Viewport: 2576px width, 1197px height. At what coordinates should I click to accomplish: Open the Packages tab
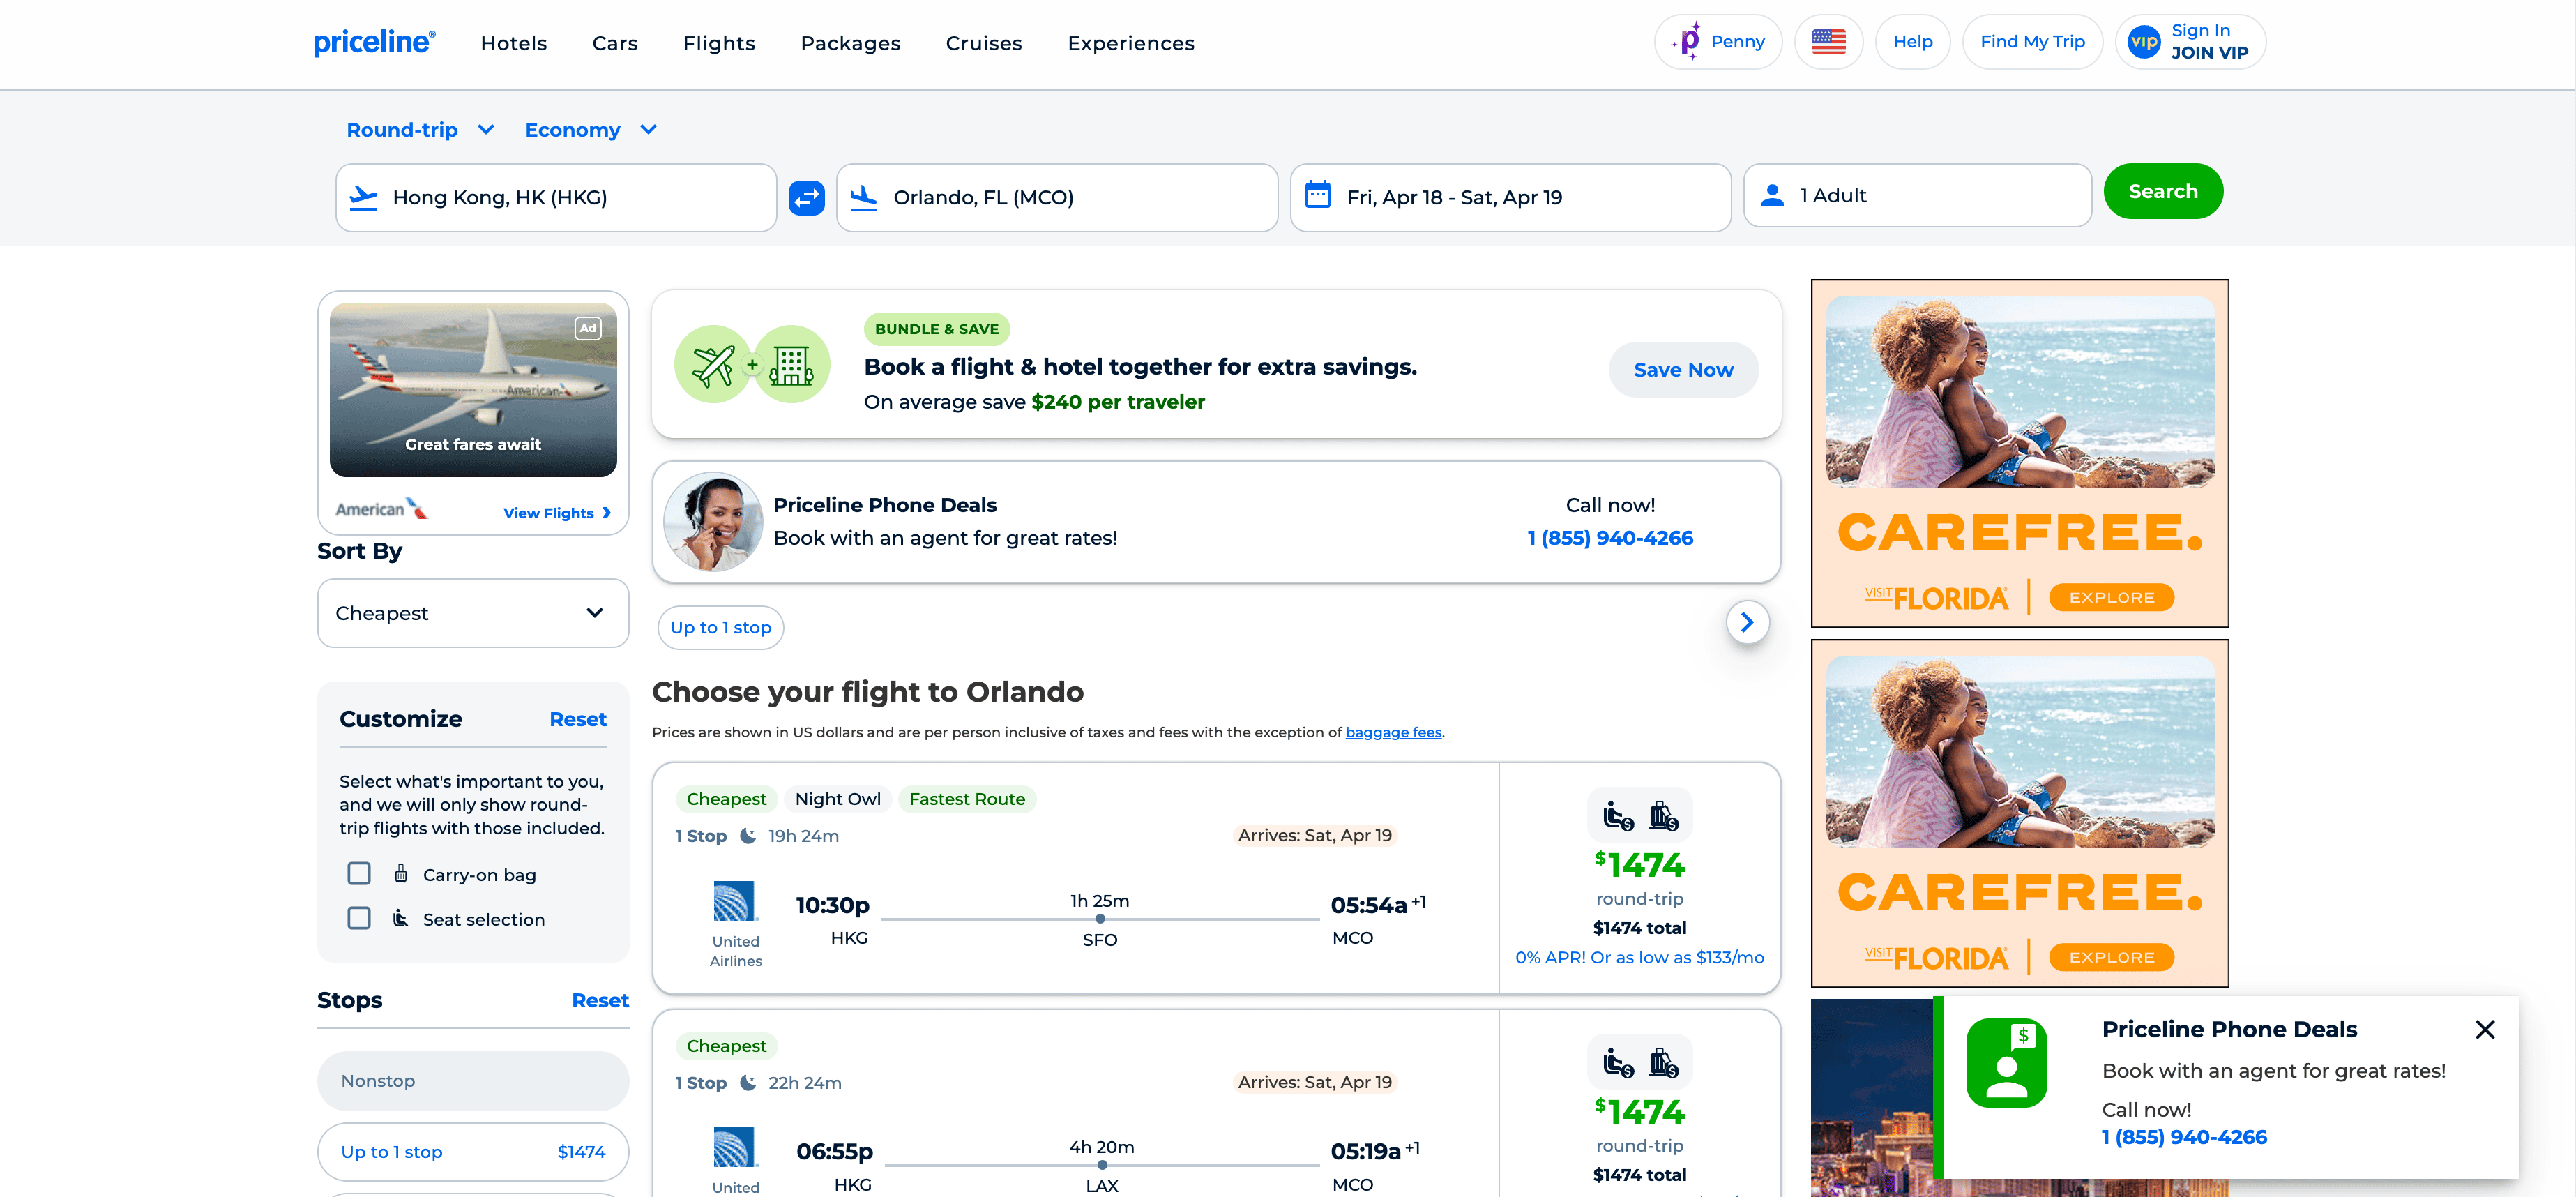point(850,43)
